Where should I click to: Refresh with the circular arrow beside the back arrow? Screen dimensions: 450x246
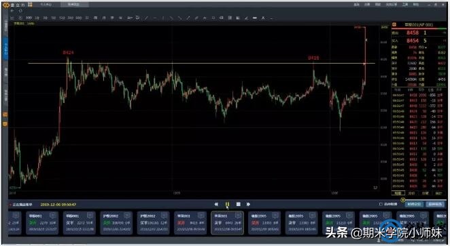tap(20, 11)
